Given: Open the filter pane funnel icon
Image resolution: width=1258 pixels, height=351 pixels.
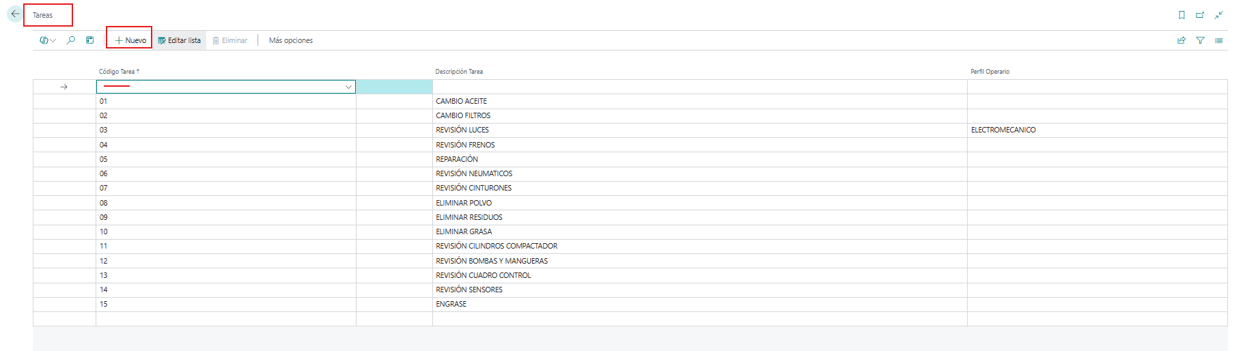Looking at the screenshot, I should tap(1200, 40).
